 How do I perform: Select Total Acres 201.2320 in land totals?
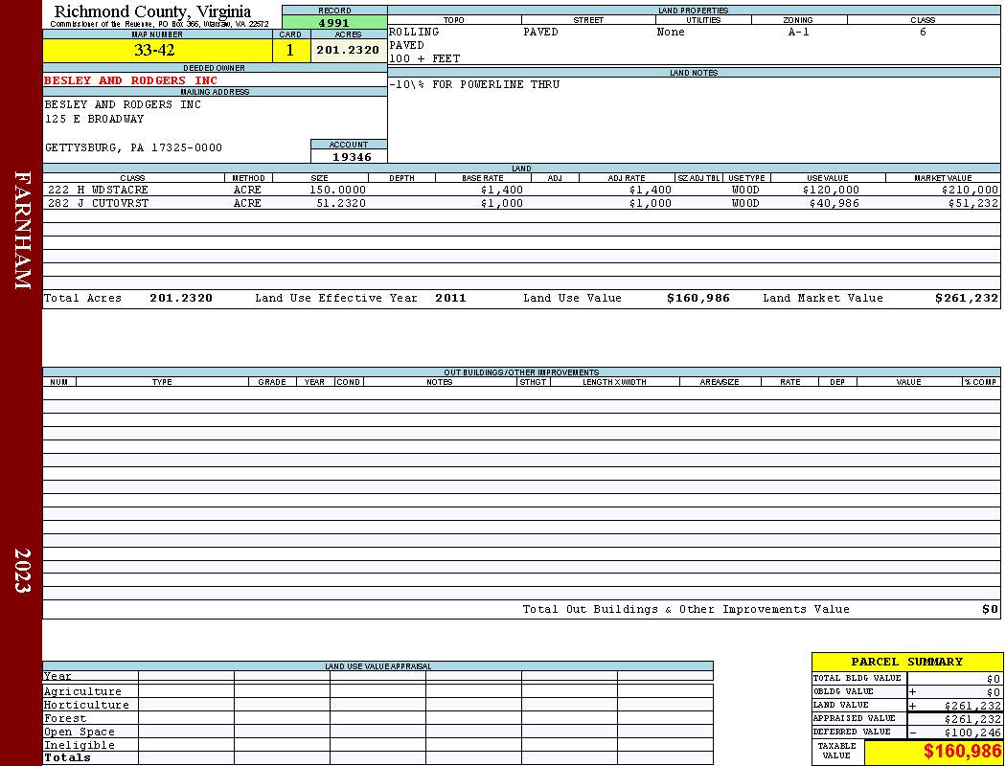point(181,298)
